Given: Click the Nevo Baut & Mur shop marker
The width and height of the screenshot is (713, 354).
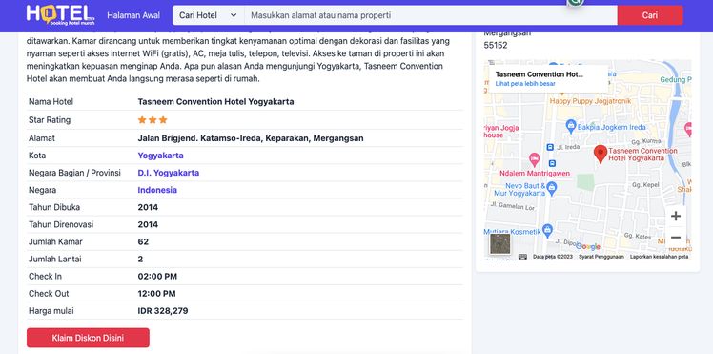Looking at the screenshot, I should point(552,187).
